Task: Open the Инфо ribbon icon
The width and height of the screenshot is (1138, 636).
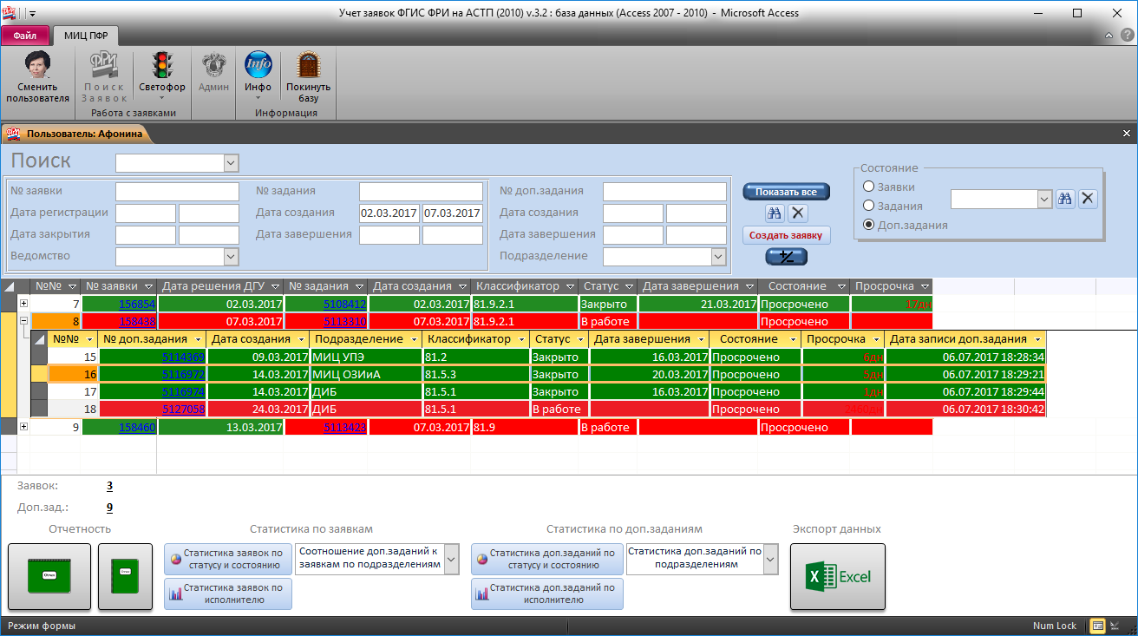Action: pos(258,66)
